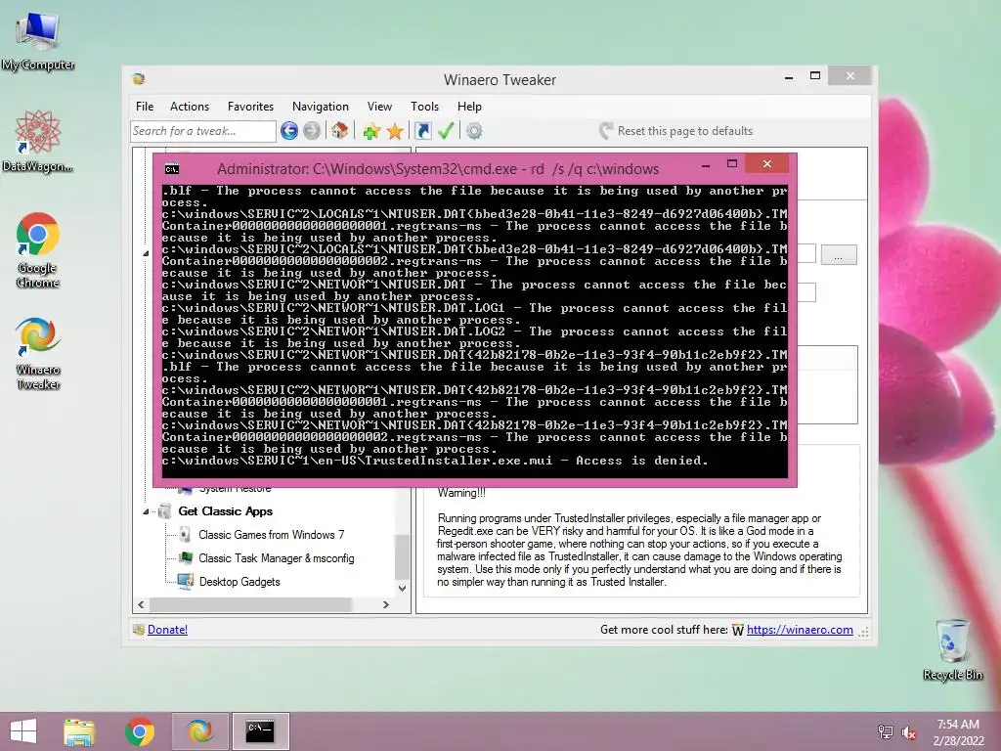Click the cmd window title bar icon
Image resolution: width=1001 pixels, height=751 pixels.
(x=172, y=168)
